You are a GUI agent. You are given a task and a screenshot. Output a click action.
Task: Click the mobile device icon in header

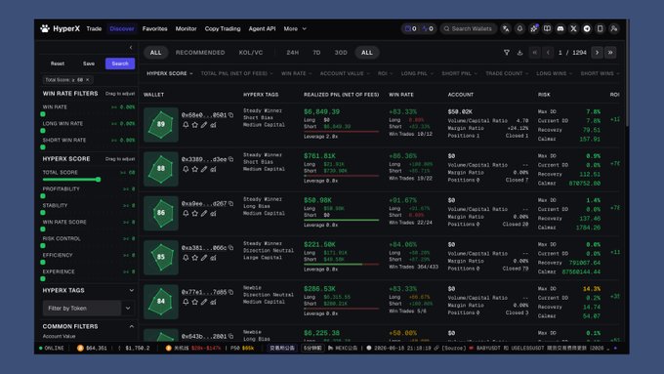click(x=601, y=28)
